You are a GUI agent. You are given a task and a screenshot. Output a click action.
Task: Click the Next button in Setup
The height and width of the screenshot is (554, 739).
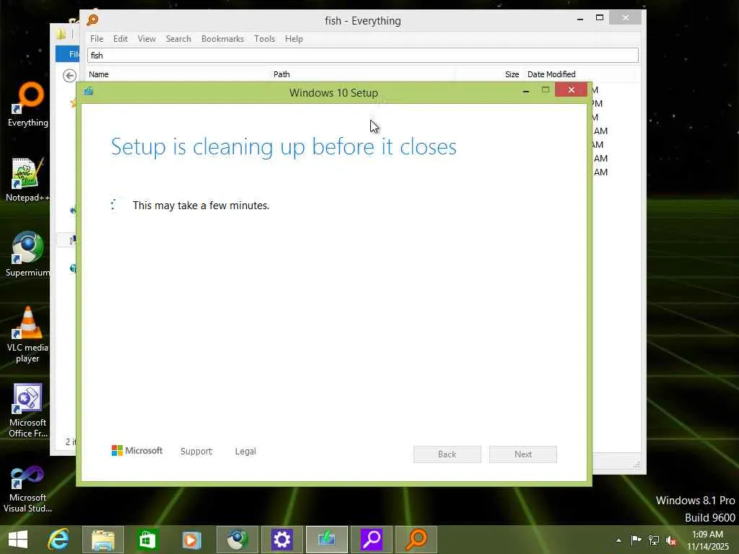pyautogui.click(x=523, y=454)
